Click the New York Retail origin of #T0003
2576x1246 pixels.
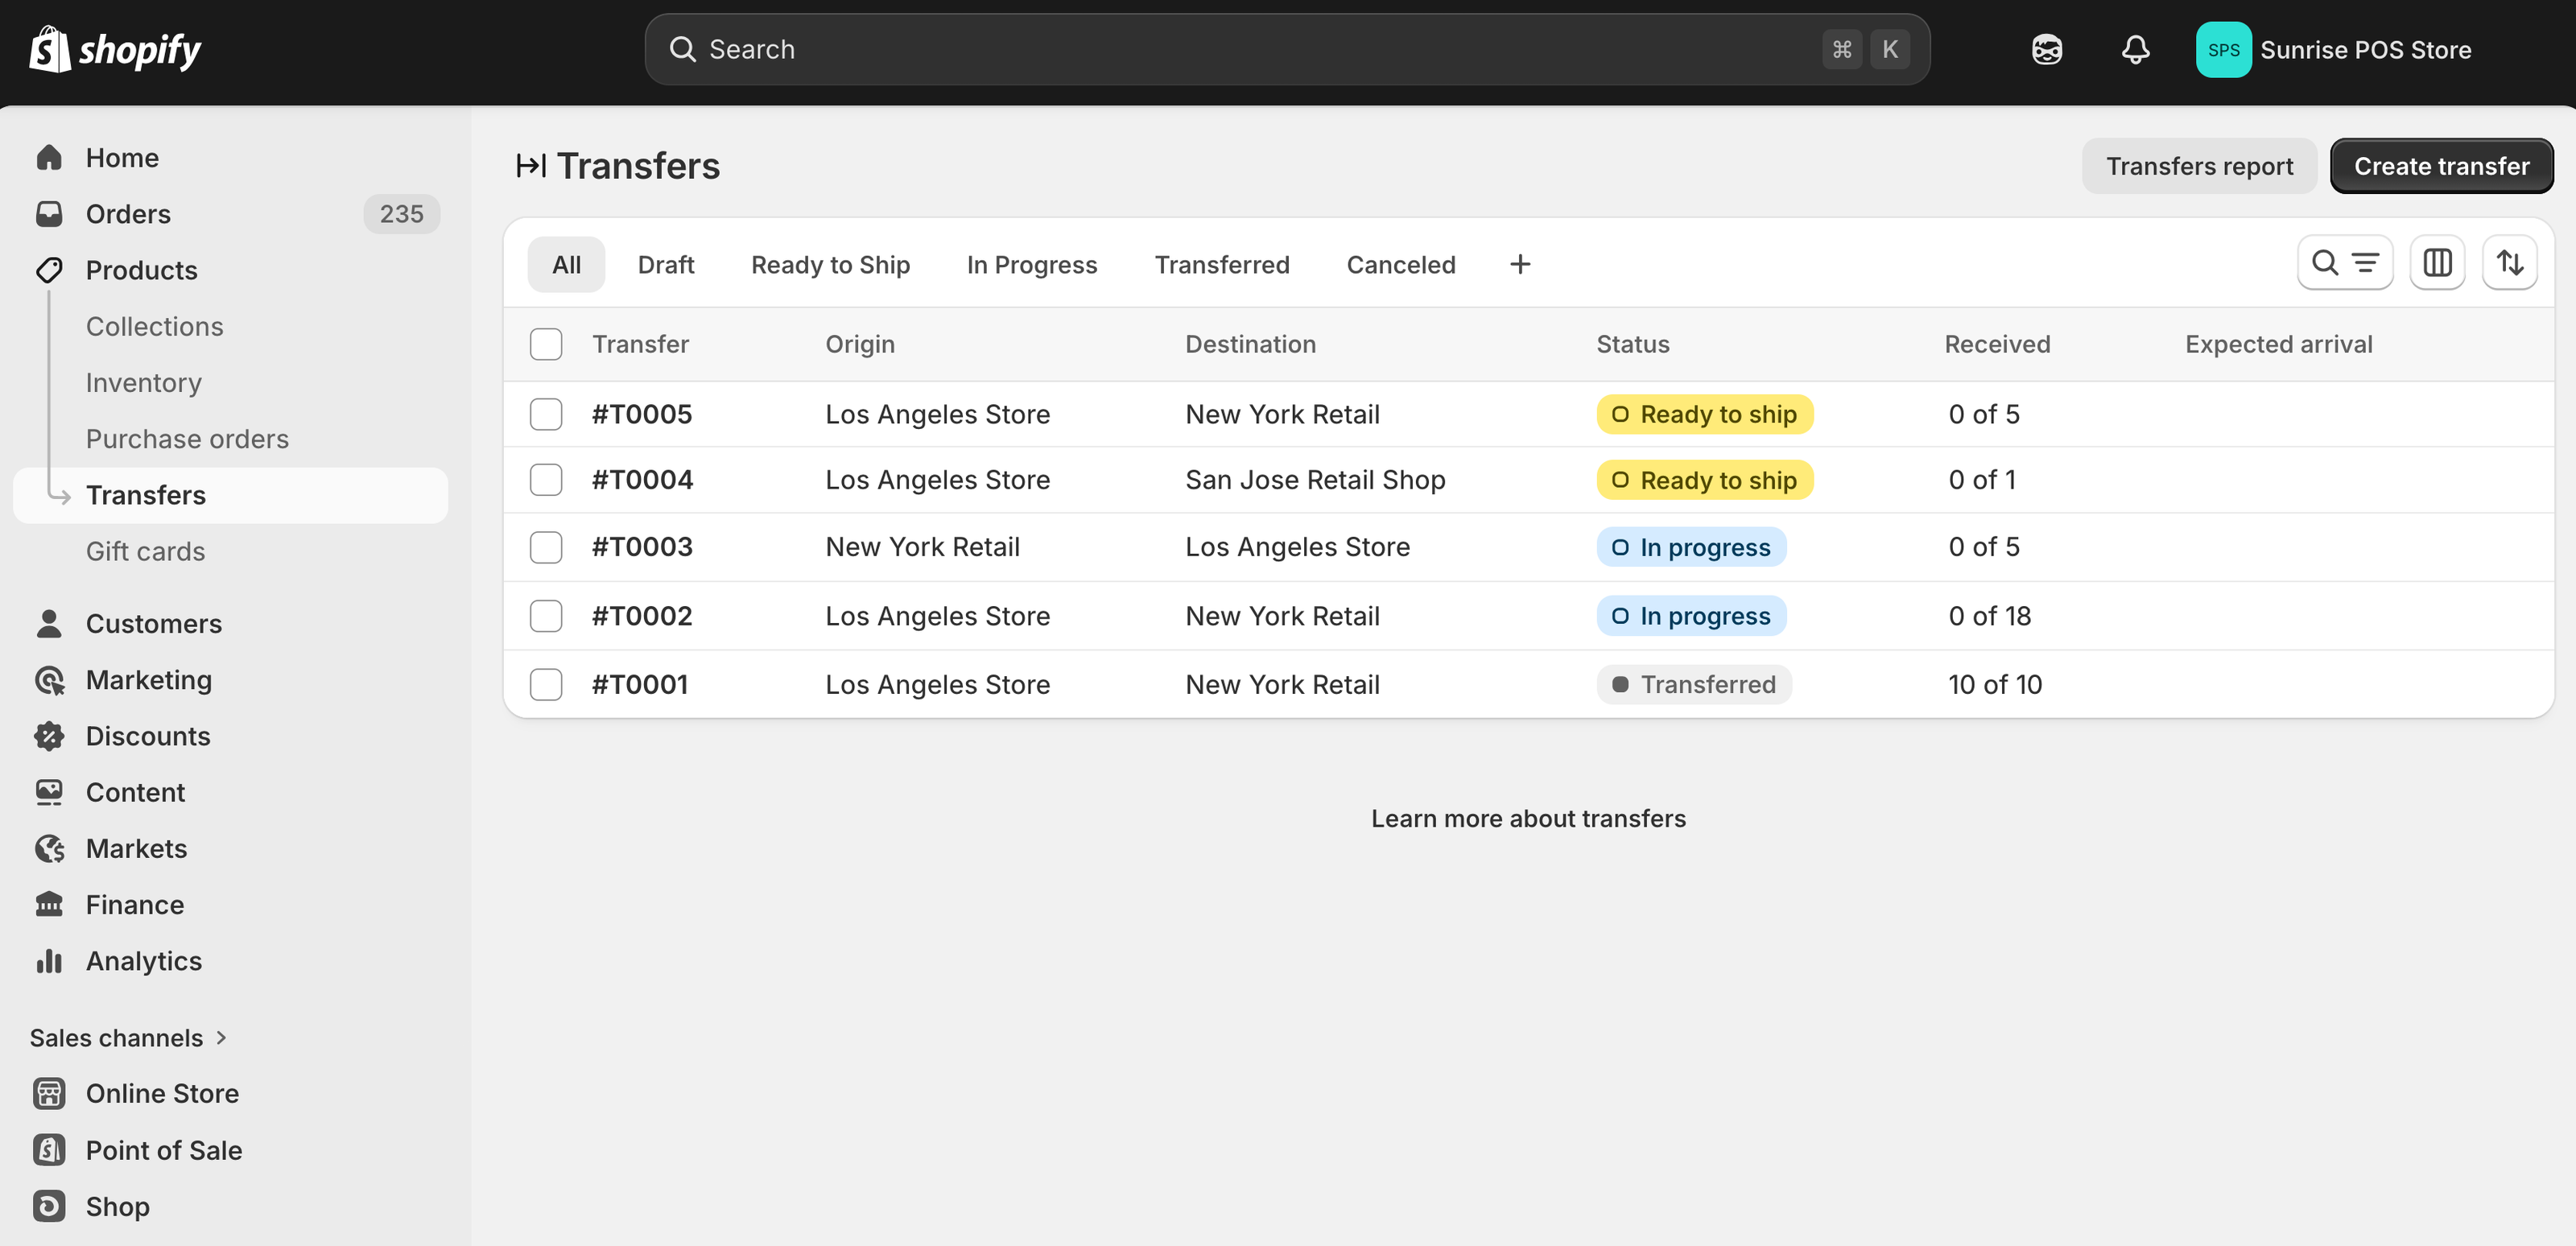click(922, 547)
